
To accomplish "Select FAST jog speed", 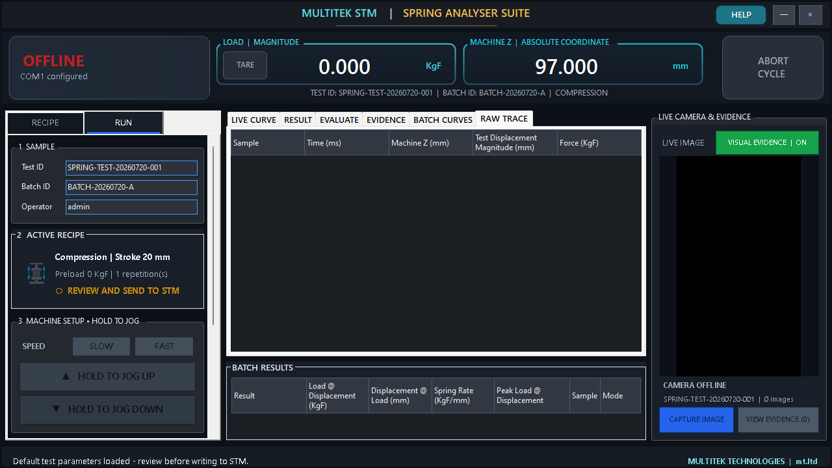I will (164, 346).
